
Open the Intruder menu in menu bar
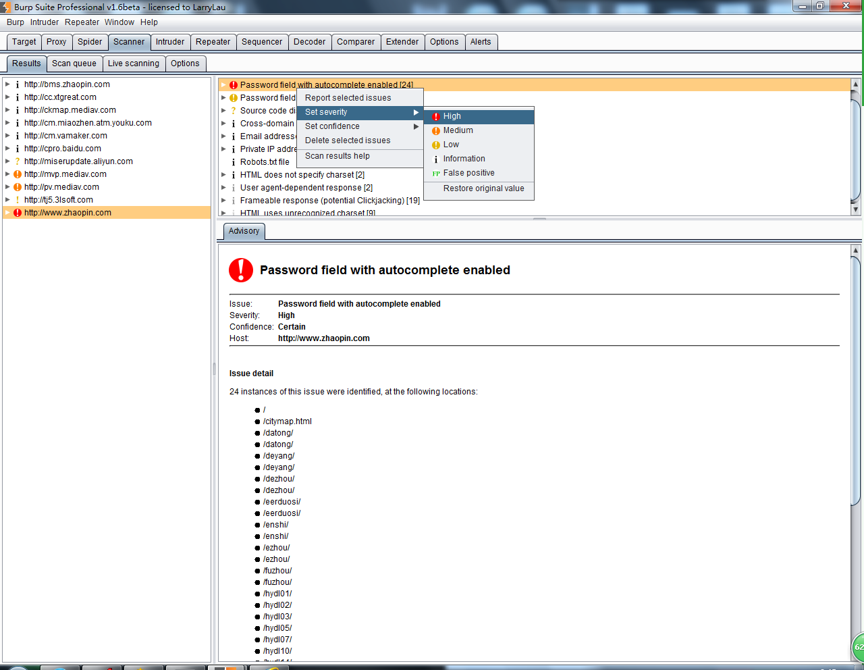point(45,22)
